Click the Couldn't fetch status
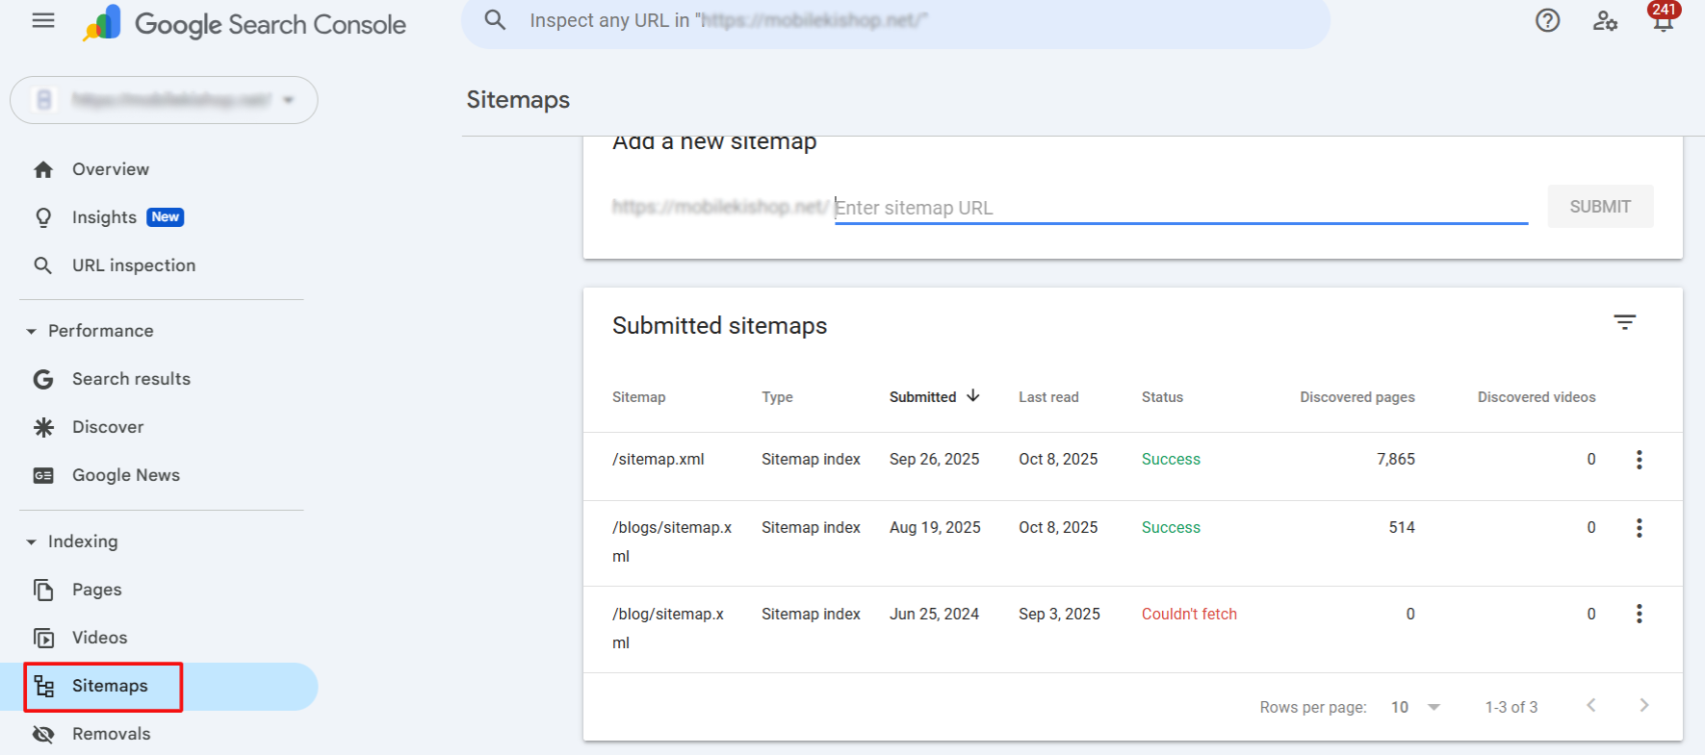The width and height of the screenshot is (1705, 755). pyautogui.click(x=1189, y=614)
